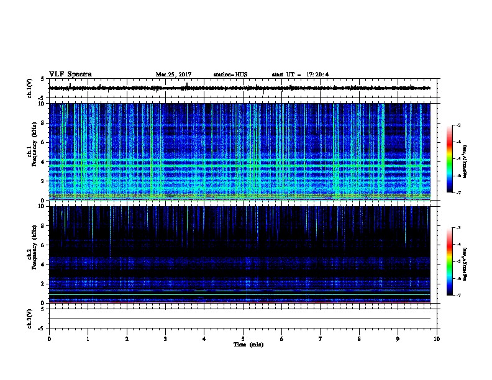Screen dimensions: 492x380
Task: Click the ch.1 voltage waveform trace
Action: [240, 88]
